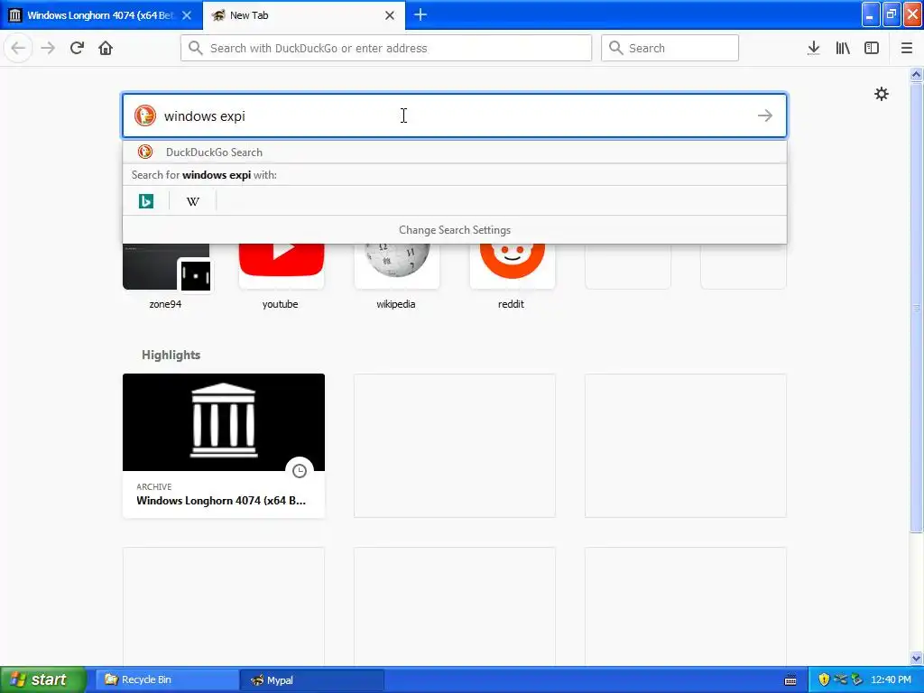The width and height of the screenshot is (924, 693).
Task: Open the Library menu icon
Action: pyautogui.click(x=843, y=48)
